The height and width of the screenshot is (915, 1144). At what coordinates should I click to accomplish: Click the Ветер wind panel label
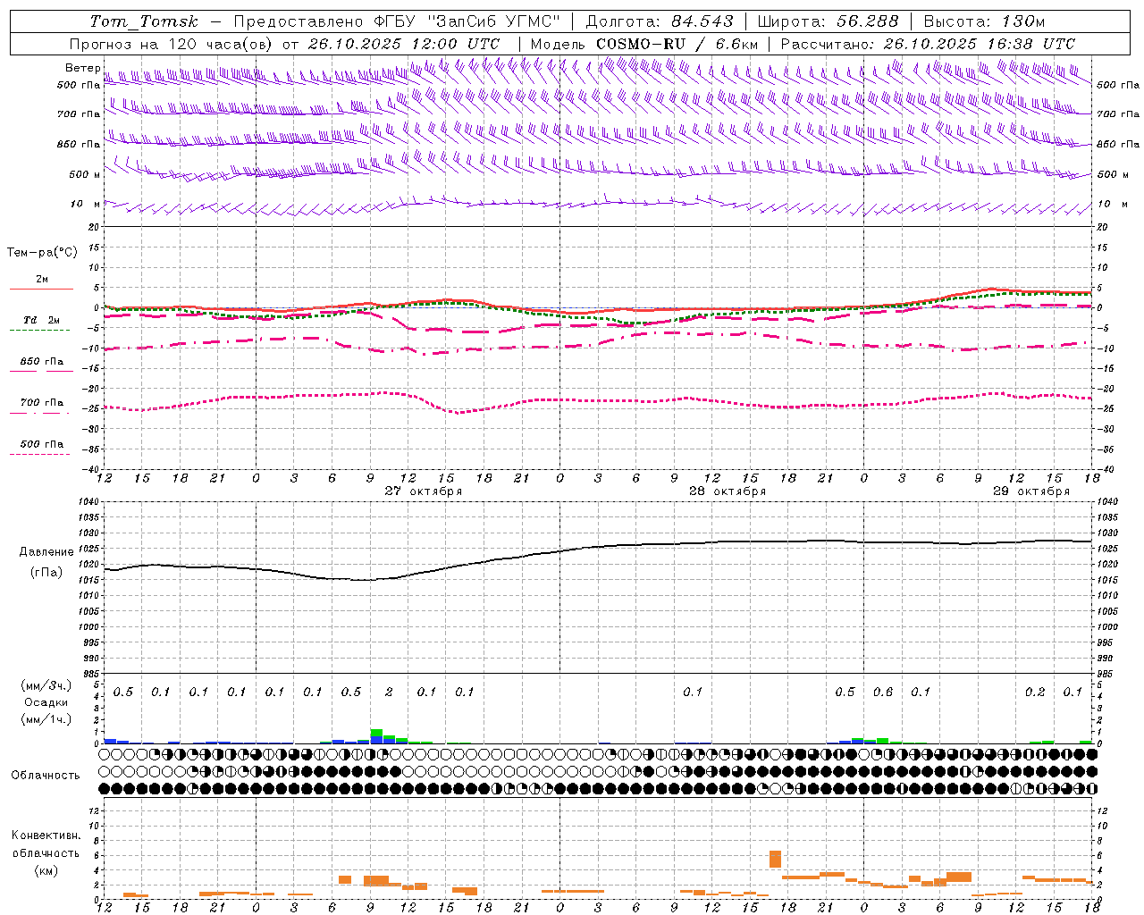tap(82, 68)
